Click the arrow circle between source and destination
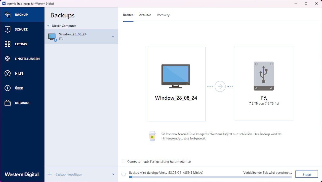The width and height of the screenshot is (322, 182). 220,86
